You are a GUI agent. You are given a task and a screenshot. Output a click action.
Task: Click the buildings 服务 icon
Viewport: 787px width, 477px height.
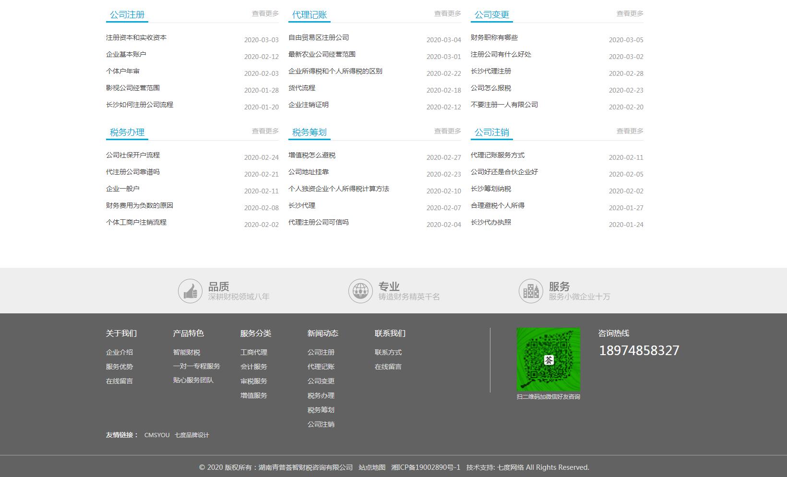(x=531, y=291)
